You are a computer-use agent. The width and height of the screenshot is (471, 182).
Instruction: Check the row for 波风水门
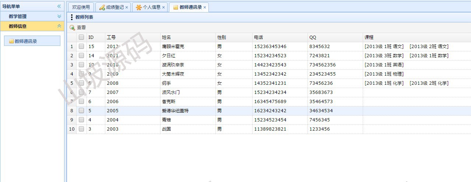[x=81, y=92]
